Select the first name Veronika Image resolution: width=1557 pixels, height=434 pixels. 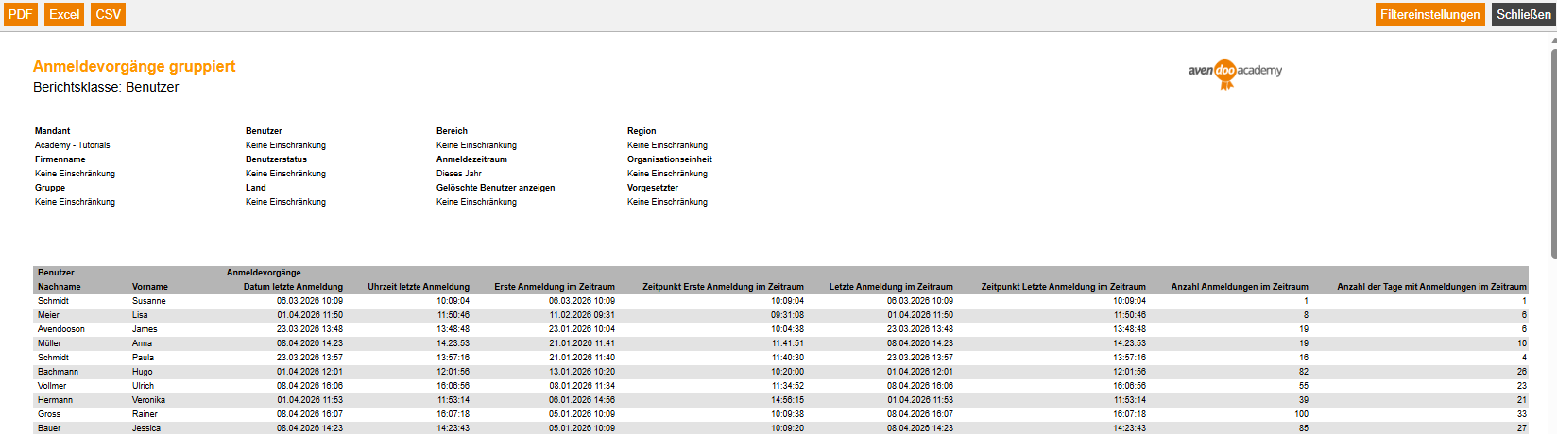pos(148,400)
